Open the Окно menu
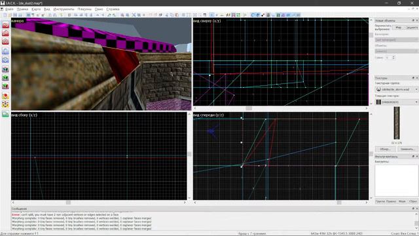The height and width of the screenshot is (236, 419). [99, 9]
